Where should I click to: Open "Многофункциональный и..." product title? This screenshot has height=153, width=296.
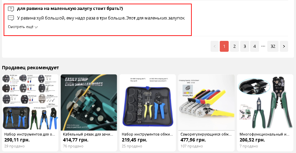click(x=264, y=134)
